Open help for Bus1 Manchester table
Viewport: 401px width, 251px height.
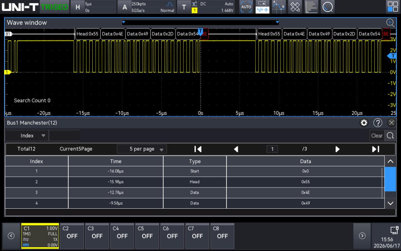coord(378,123)
